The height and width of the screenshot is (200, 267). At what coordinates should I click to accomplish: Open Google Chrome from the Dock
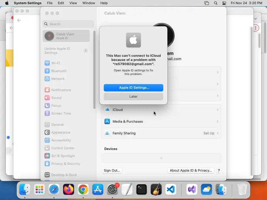[83, 189]
